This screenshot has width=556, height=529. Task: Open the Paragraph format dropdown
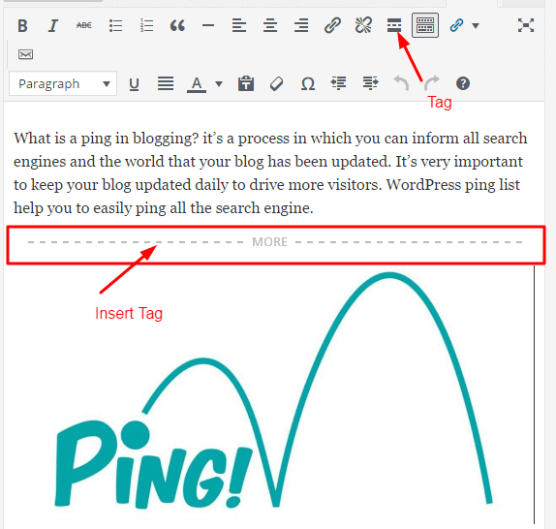63,83
